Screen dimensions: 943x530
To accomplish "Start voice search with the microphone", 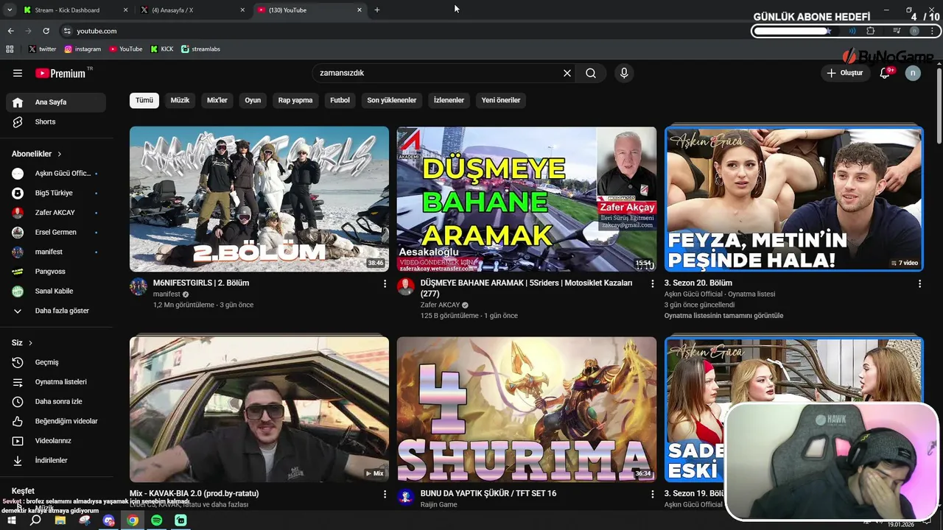I will point(624,73).
